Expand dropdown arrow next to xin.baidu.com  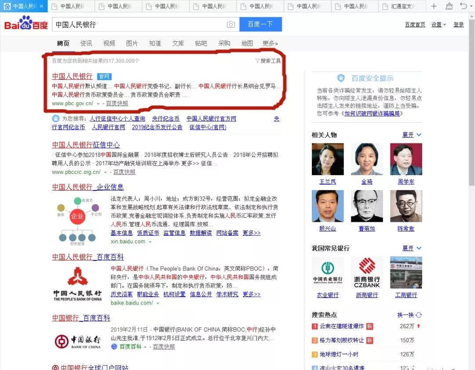pos(150,242)
